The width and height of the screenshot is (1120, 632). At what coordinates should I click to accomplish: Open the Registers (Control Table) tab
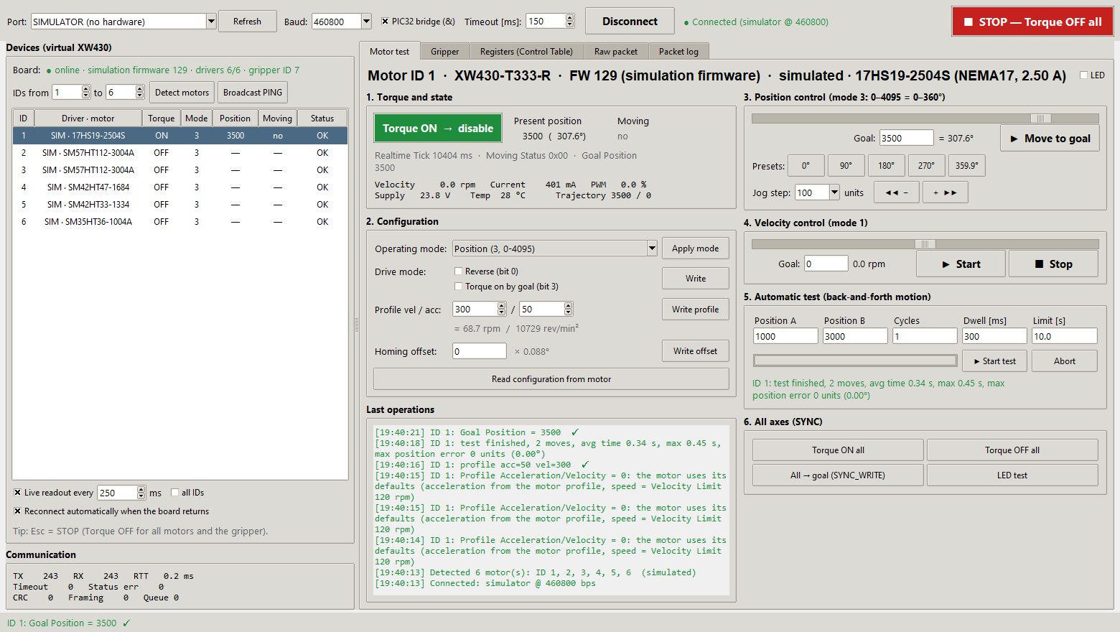coord(526,52)
